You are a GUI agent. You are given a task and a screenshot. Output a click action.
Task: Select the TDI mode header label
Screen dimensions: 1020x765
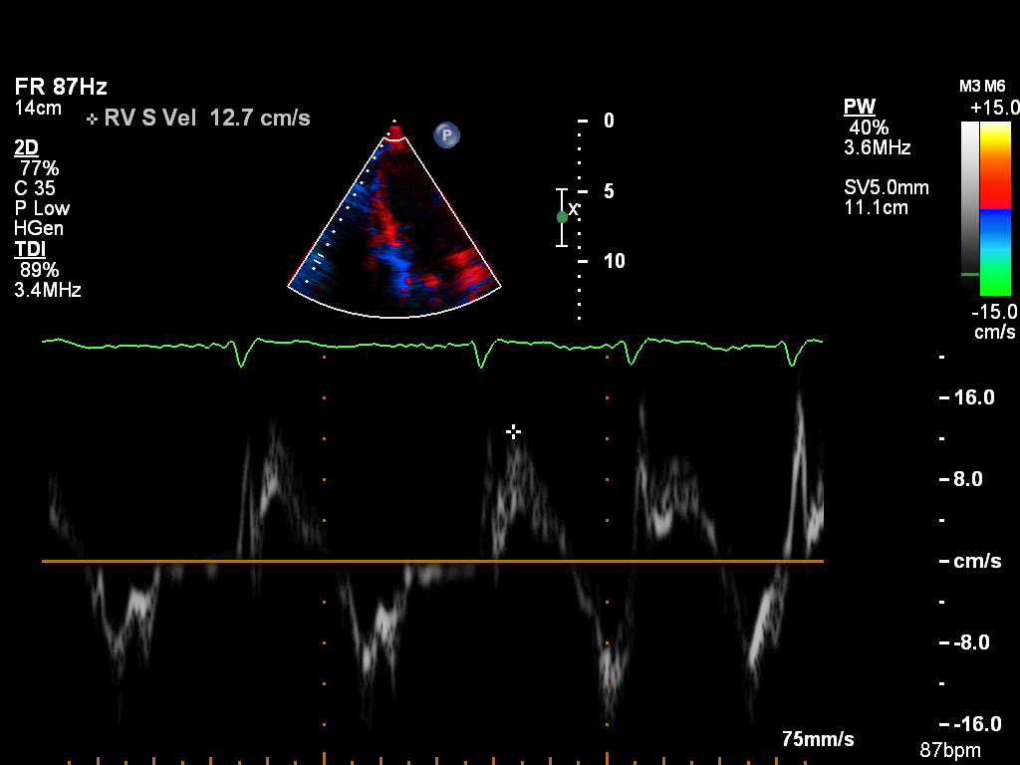29,250
